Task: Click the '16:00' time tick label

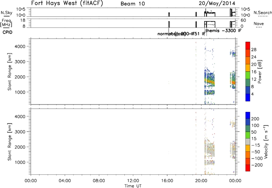Action: (167, 181)
